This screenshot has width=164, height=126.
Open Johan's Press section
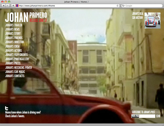(13, 63)
